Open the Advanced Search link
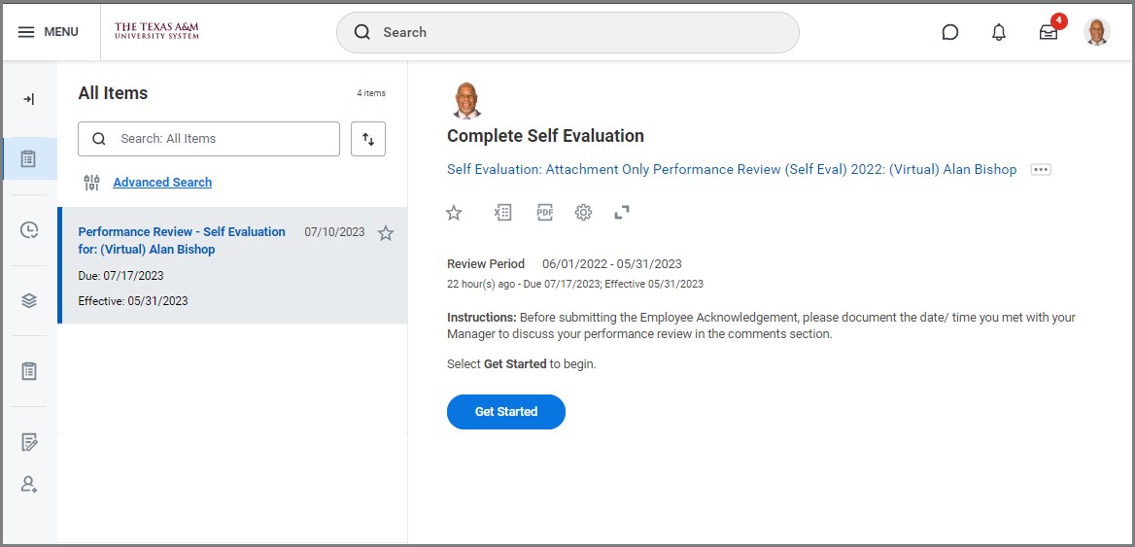This screenshot has height=547, width=1135. (x=162, y=183)
